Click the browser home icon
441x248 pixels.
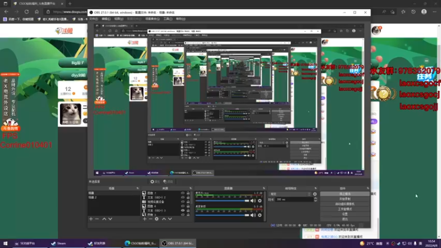click(36, 12)
